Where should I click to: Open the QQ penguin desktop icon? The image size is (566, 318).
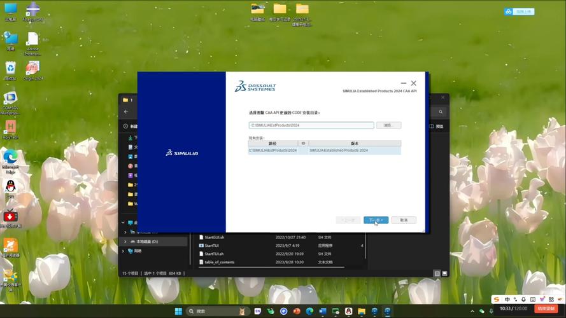pyautogui.click(x=11, y=186)
